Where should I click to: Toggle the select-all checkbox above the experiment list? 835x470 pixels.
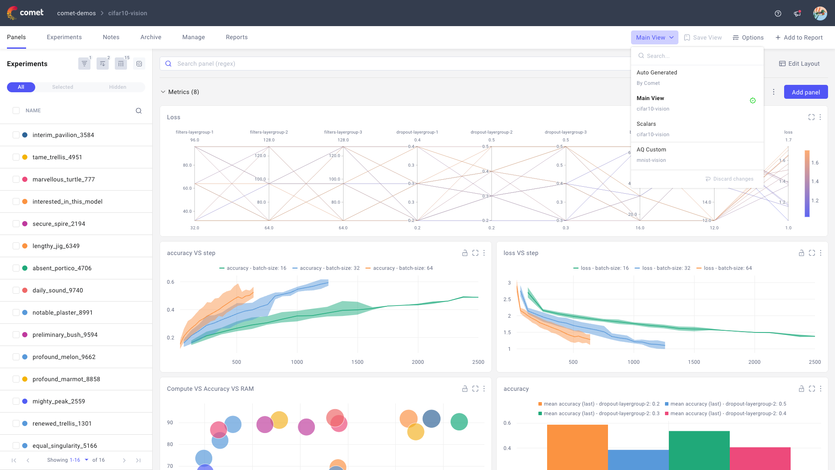pos(16,111)
